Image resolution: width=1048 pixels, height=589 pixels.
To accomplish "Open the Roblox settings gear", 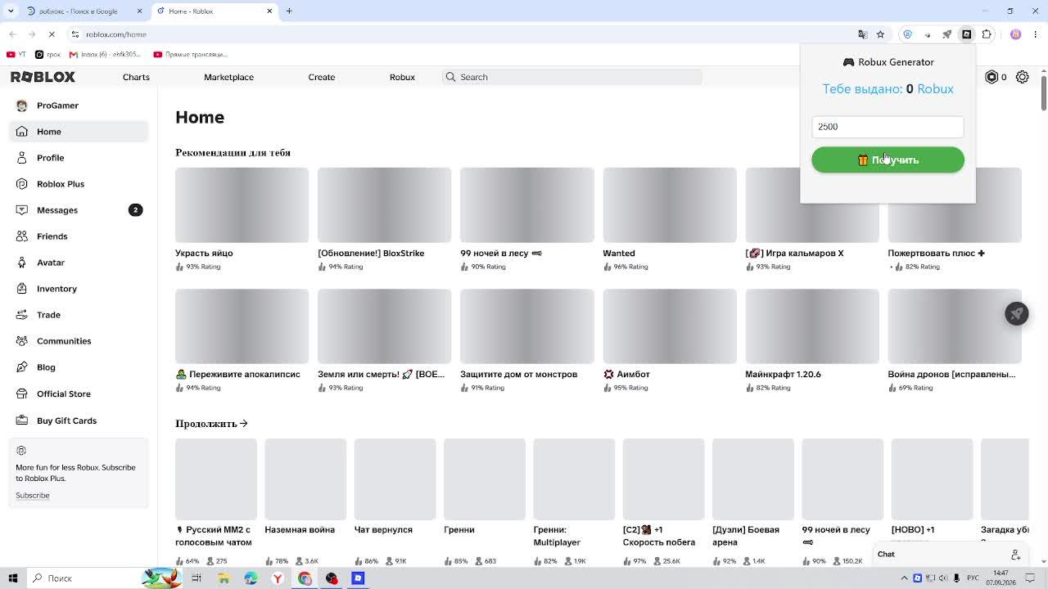I will click(1023, 77).
